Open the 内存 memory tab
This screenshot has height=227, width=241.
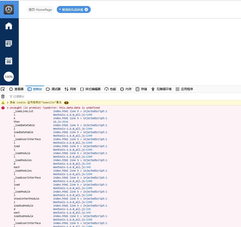(126, 89)
